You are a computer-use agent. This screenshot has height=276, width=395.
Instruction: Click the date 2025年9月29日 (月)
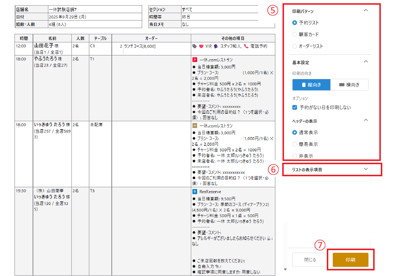point(67,17)
